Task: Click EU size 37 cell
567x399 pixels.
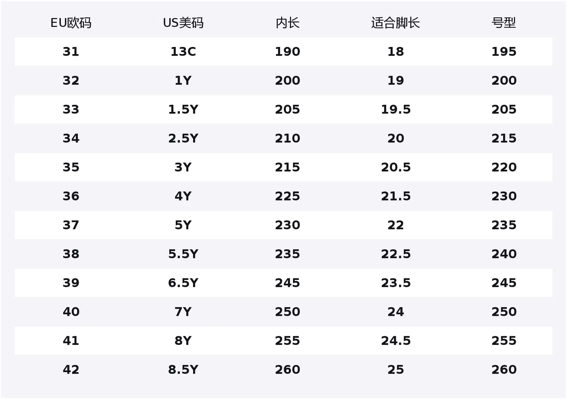Action: [71, 225]
